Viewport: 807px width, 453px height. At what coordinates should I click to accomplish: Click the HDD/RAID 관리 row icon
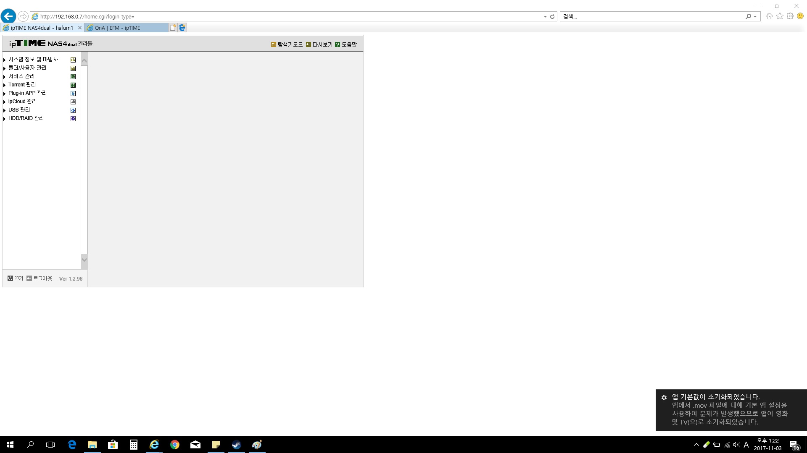coord(73,119)
